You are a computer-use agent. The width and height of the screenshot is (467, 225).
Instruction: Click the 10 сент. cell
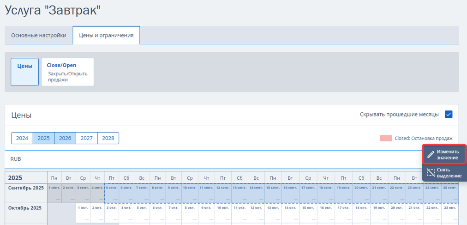click(190, 194)
